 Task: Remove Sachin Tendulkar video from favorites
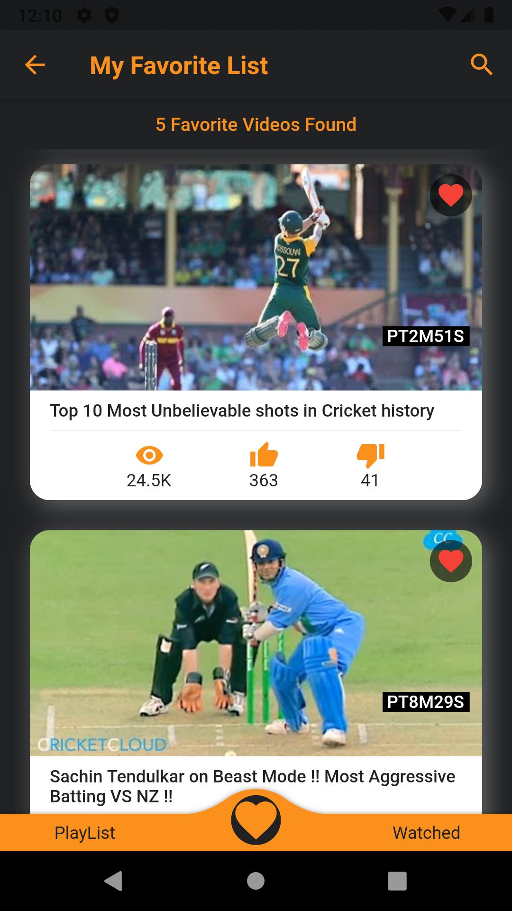click(451, 561)
